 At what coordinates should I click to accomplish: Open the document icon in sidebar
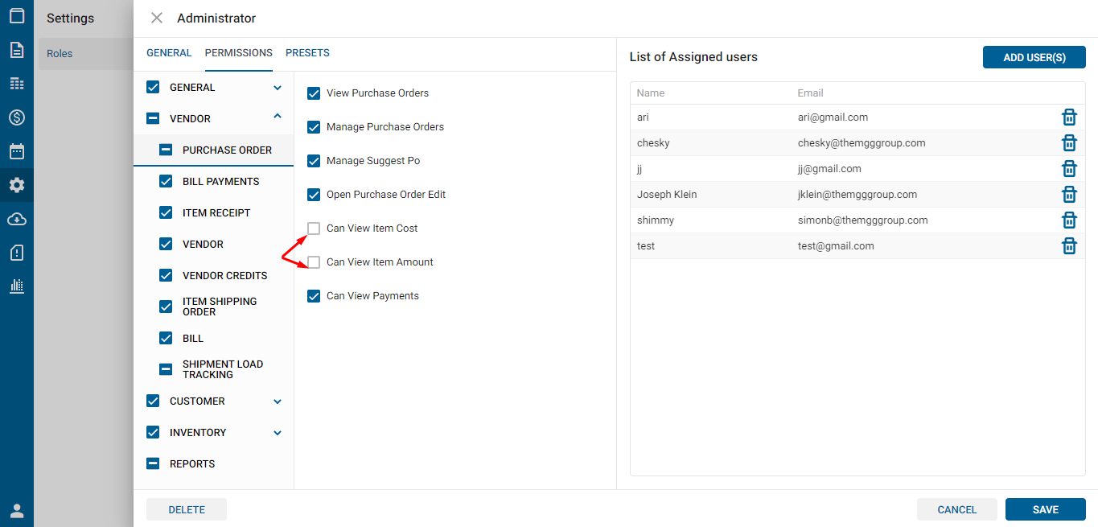17,50
